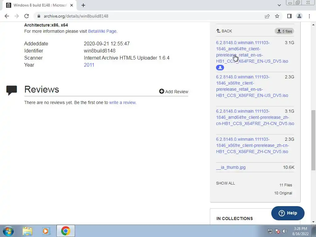Click the 5 files download button
This screenshot has height=237, width=316.
(284, 31)
